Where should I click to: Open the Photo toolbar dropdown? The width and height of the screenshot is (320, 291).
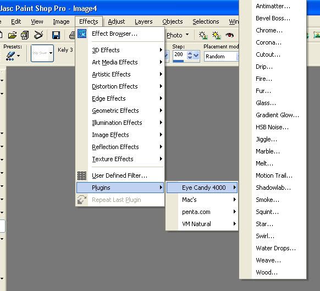(178, 35)
